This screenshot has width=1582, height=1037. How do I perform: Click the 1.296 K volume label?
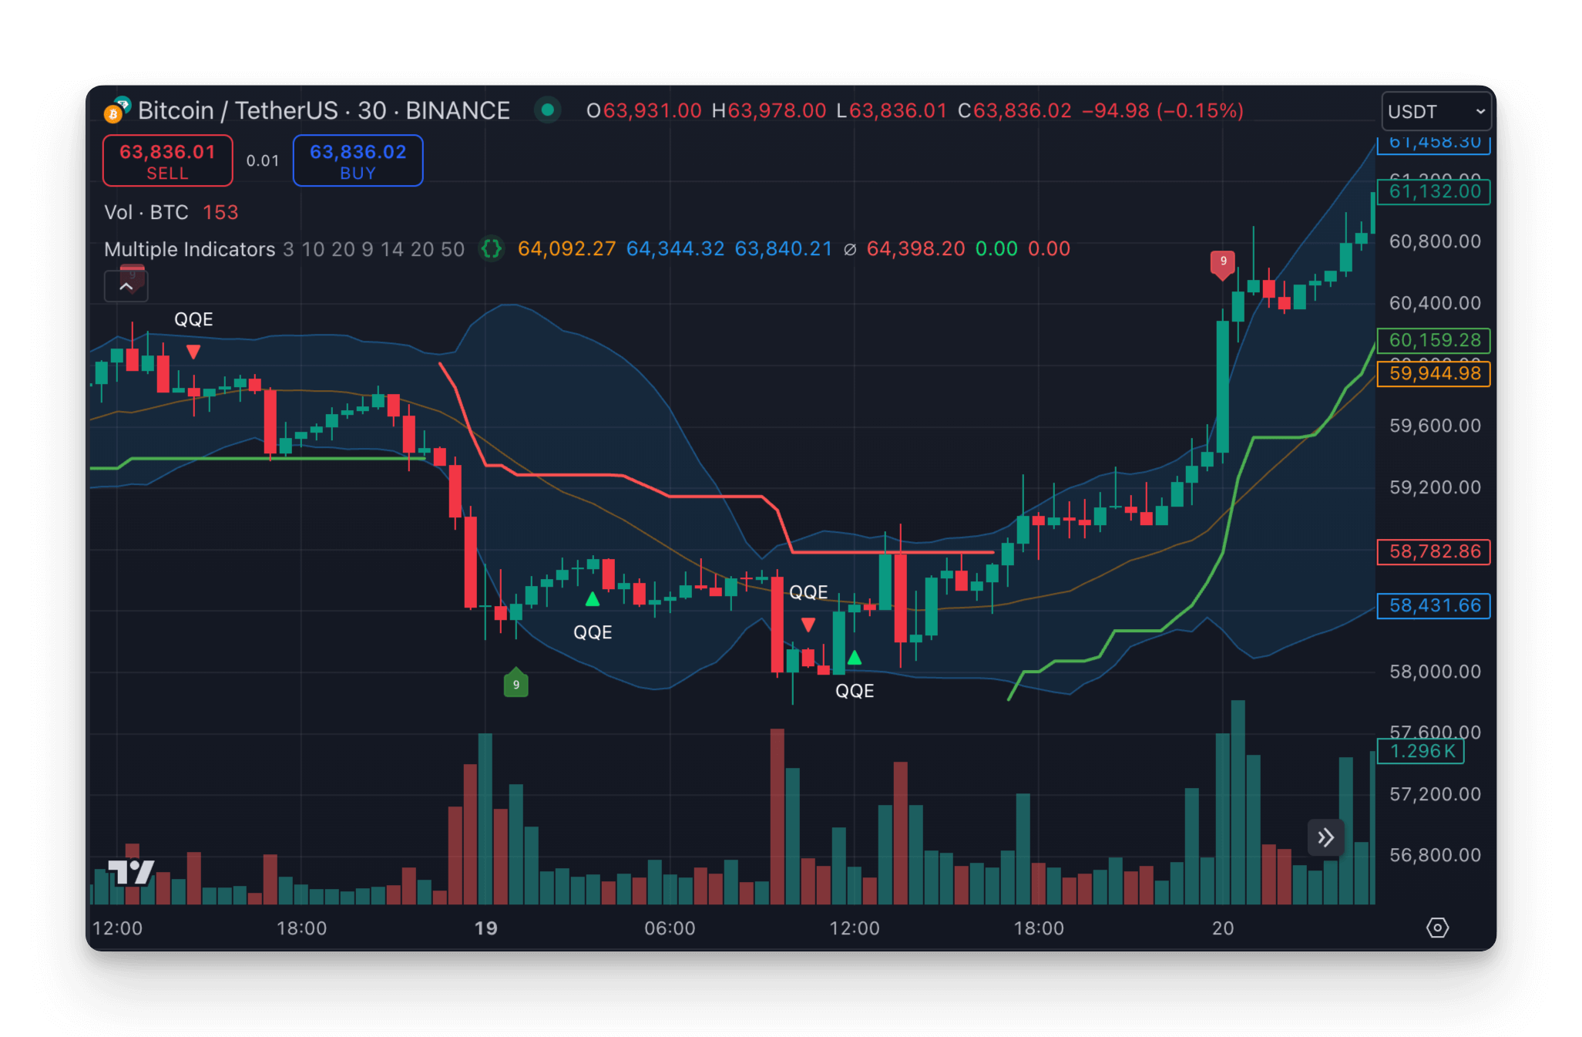[x=1421, y=751]
